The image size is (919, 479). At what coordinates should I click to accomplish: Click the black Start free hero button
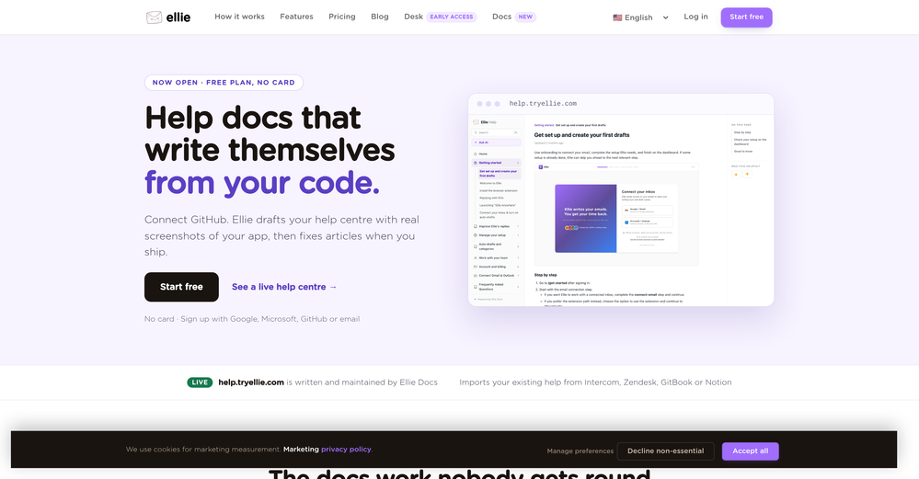tap(182, 287)
